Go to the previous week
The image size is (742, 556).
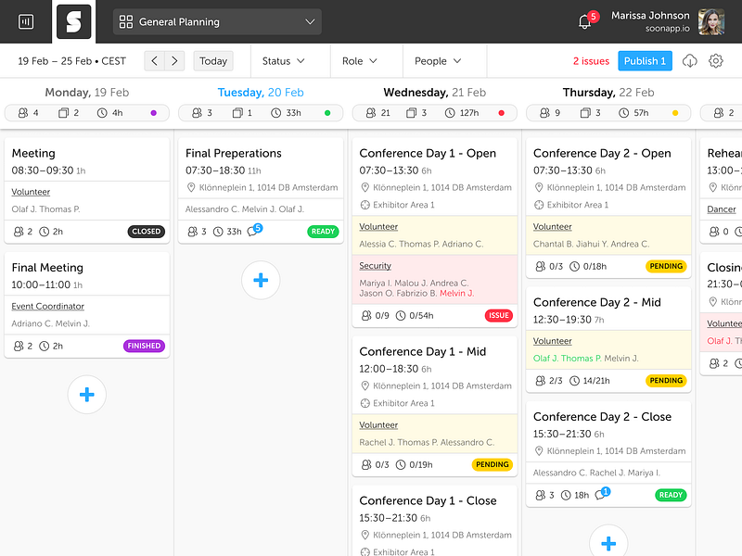[154, 61]
